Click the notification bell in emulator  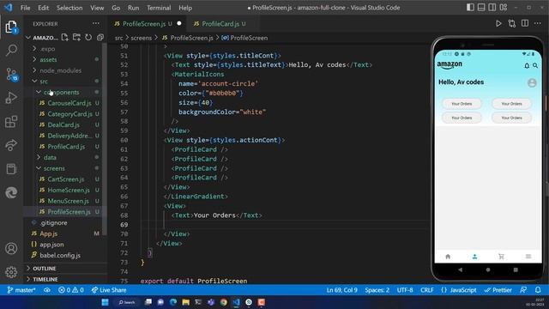pyautogui.click(x=527, y=65)
